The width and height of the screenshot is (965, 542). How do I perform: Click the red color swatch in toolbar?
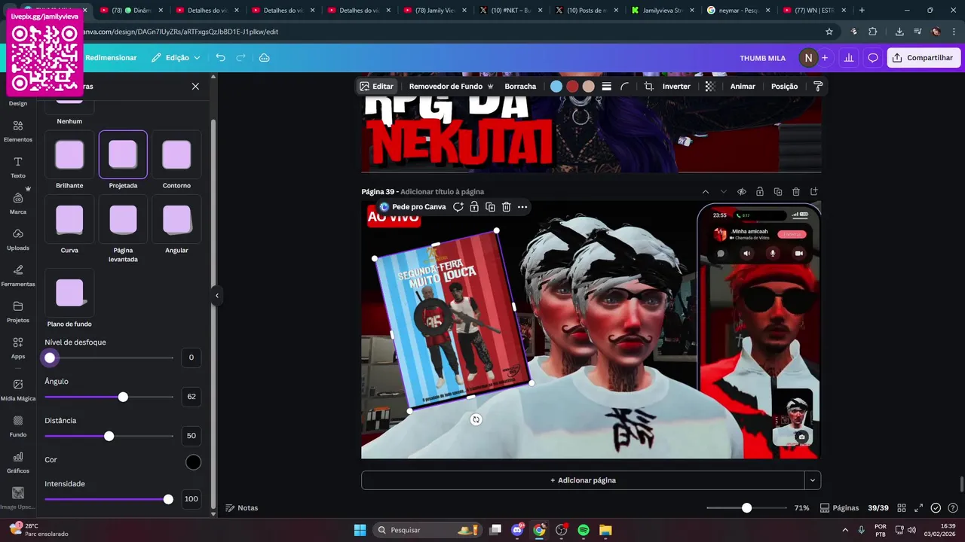(x=572, y=87)
